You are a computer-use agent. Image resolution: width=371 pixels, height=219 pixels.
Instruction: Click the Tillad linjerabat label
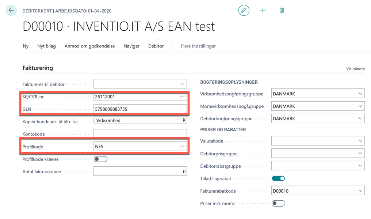tap(215, 179)
